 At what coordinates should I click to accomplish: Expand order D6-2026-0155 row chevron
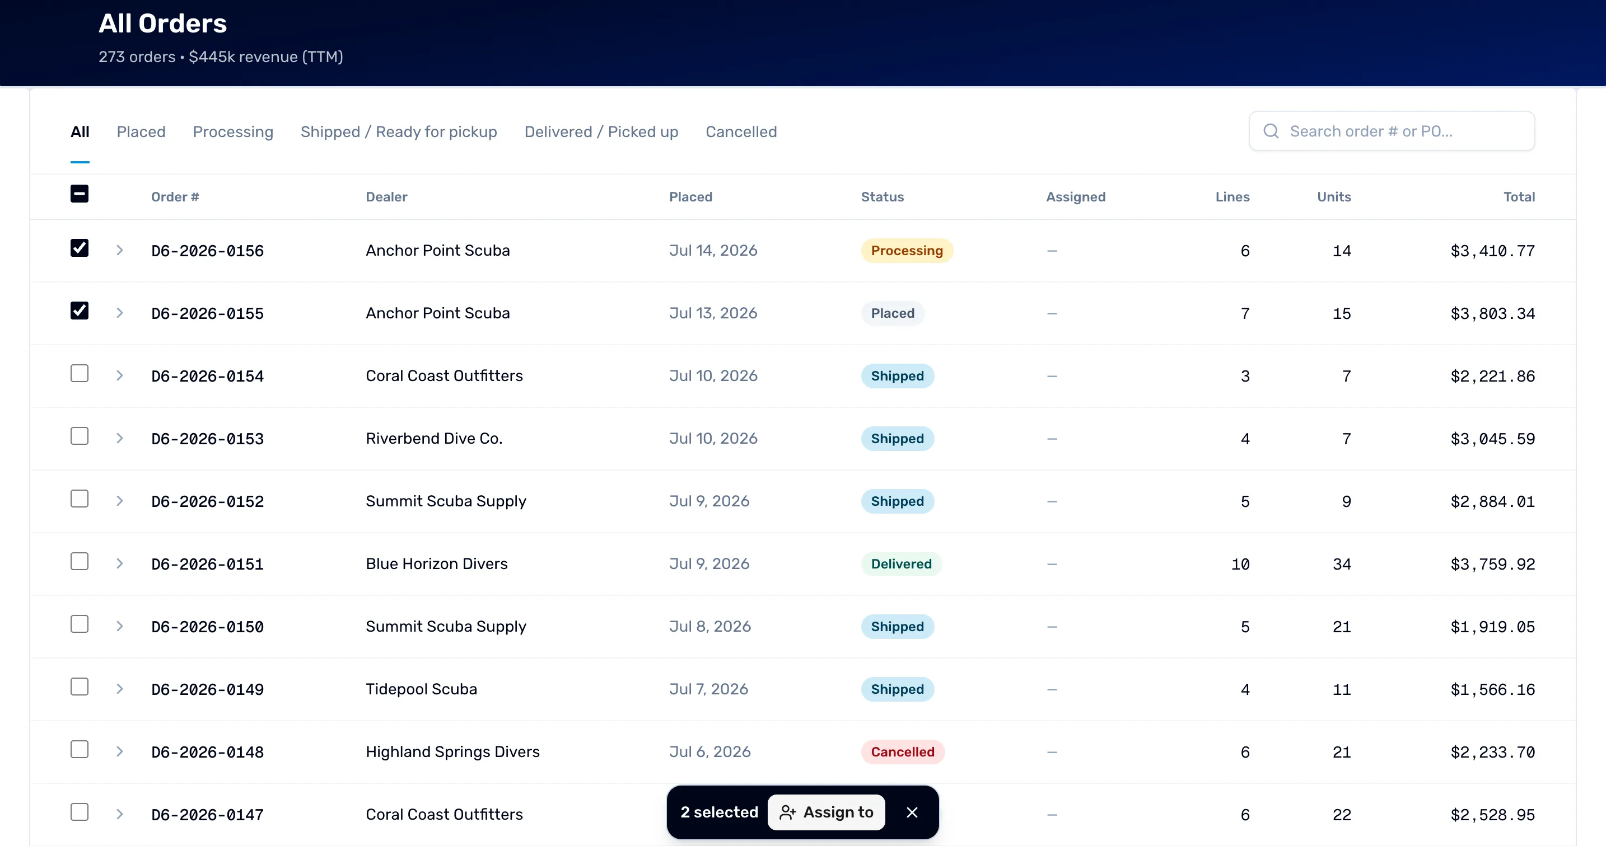[x=120, y=313]
